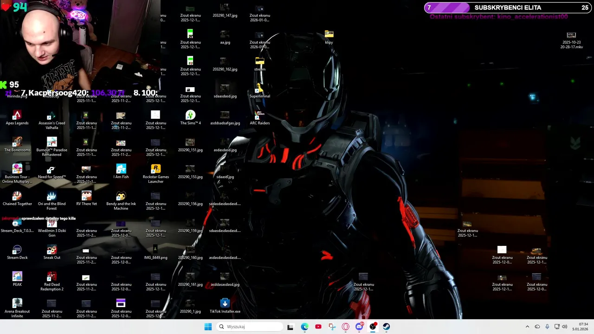This screenshot has height=334, width=594.
Task: Select The Bonerooms game shortcut
Action: pos(17,145)
